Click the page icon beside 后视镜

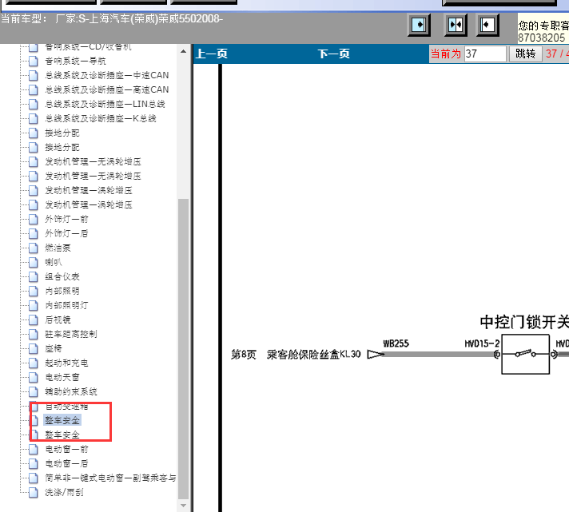click(x=34, y=320)
